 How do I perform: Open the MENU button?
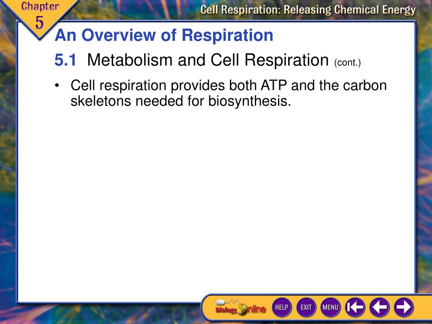pyautogui.click(x=330, y=307)
